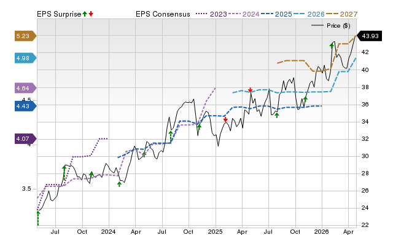Click the red down-arrow surprise marker near Apr 2025
The height and width of the screenshot is (235, 393).
point(250,90)
